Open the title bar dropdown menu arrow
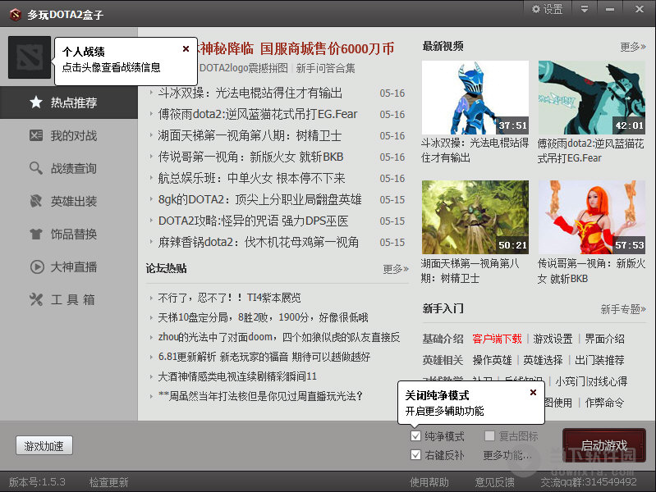Screen dimensions: 656x492 584,9
